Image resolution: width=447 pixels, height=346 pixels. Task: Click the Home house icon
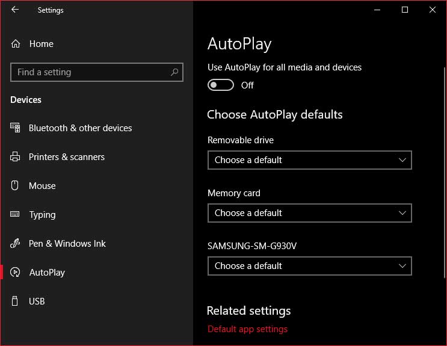[16, 44]
